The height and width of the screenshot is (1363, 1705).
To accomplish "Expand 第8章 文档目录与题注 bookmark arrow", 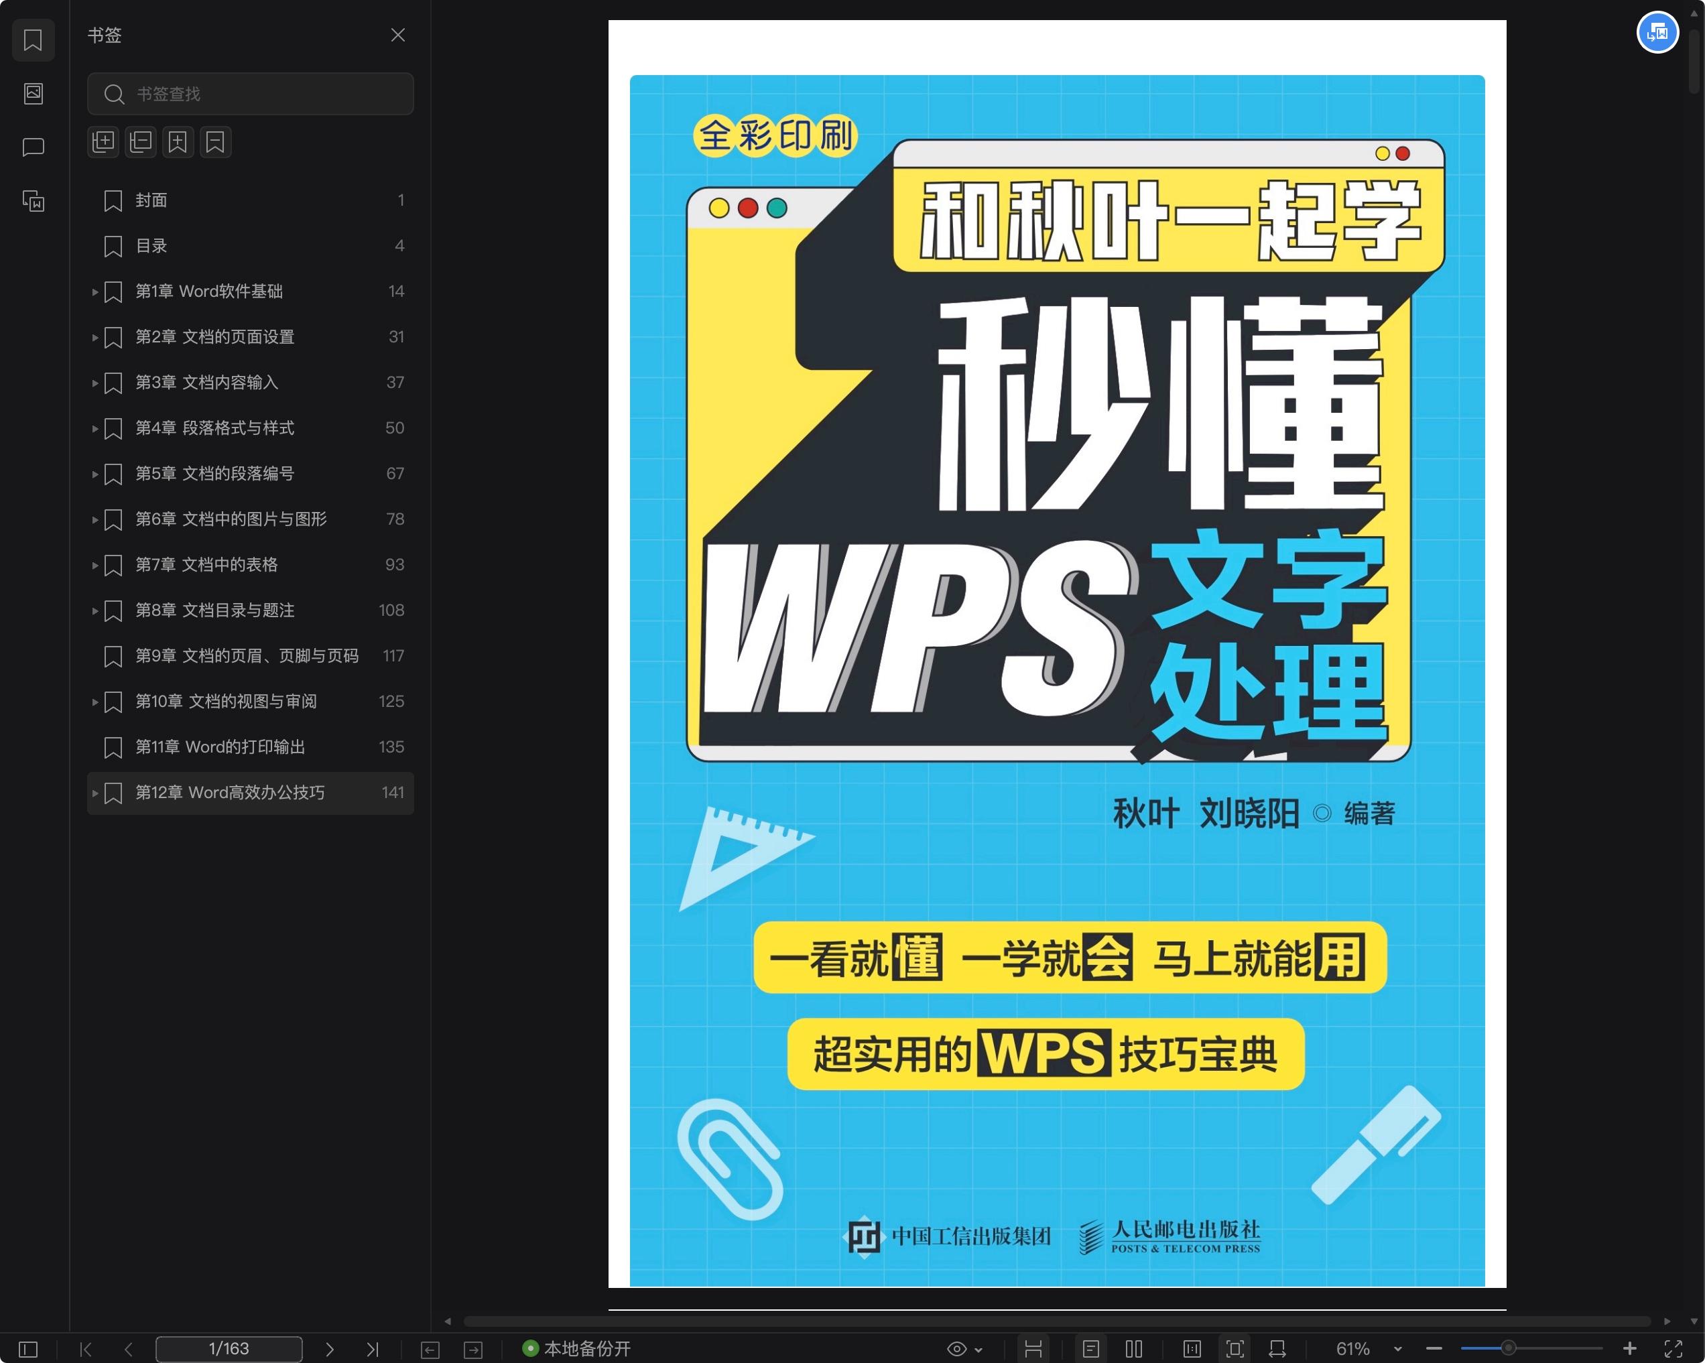I will point(95,611).
